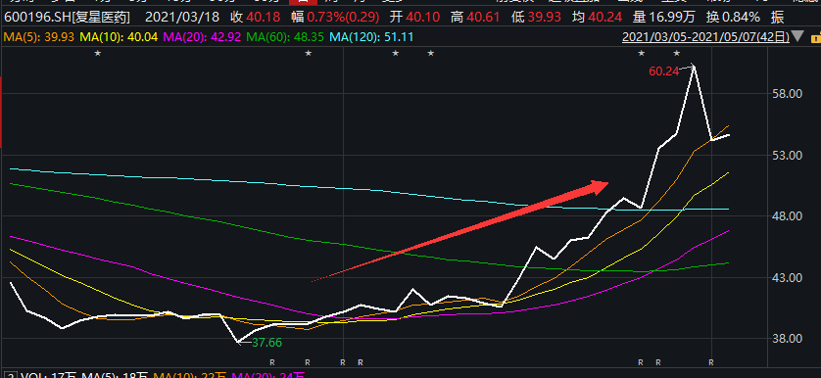Click the 58.00 price axis label
Screen dimensions: 821x378
[788, 94]
